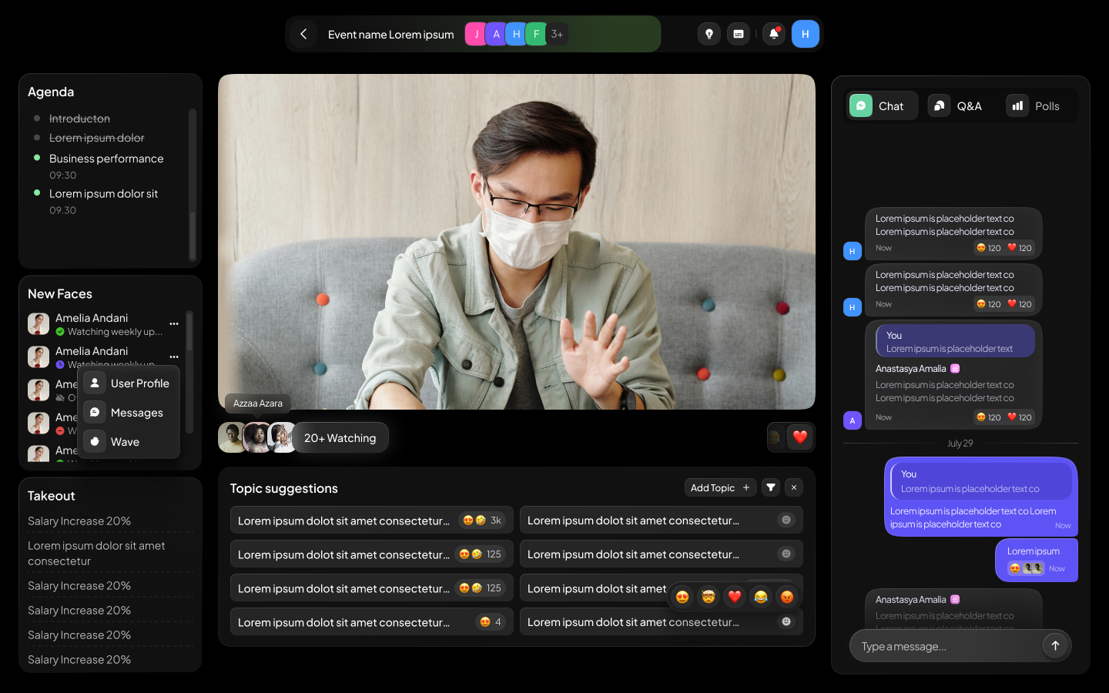
Task: Click the 3k reaction pill on a topic
Action: [x=482, y=521]
